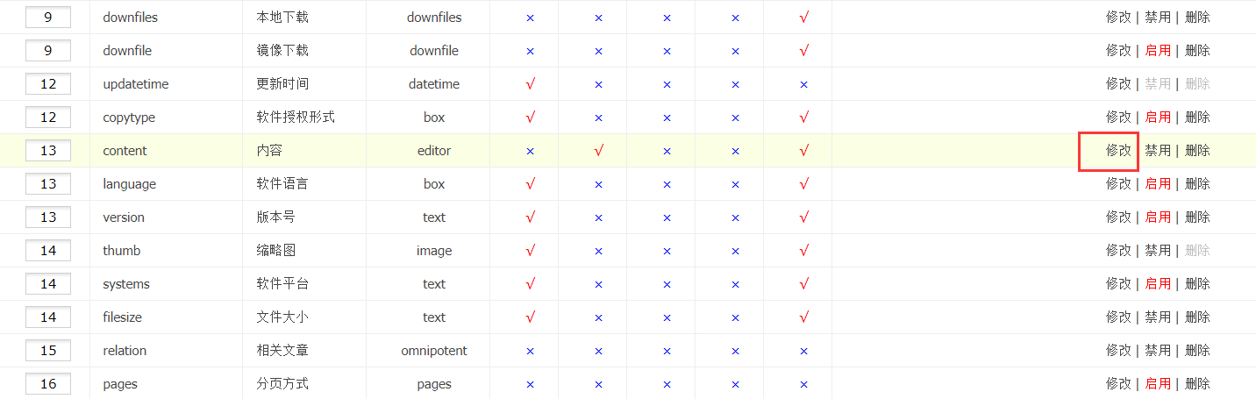Enable the downfile field via 启用
The height and width of the screenshot is (399, 1256).
tap(1157, 51)
